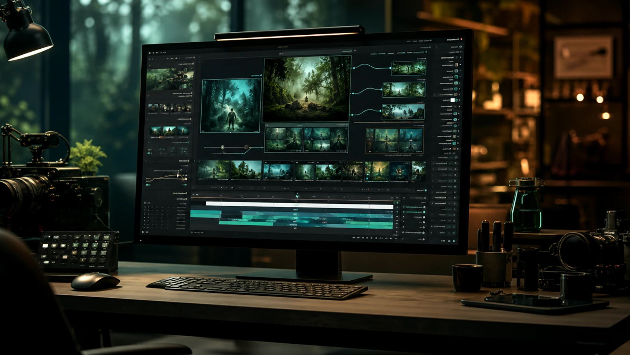Image resolution: width=630 pixels, height=355 pixels.
Task: Click the teal status dot above the track headers
Action: 426,191
